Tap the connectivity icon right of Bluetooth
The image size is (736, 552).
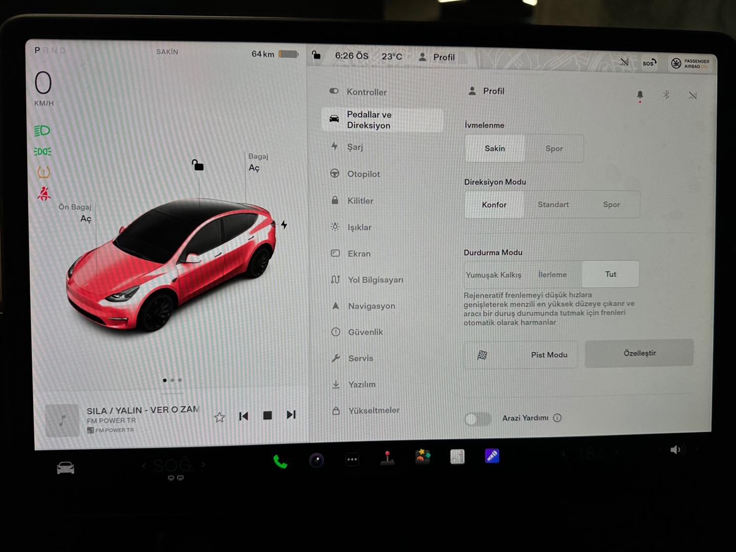tap(693, 95)
